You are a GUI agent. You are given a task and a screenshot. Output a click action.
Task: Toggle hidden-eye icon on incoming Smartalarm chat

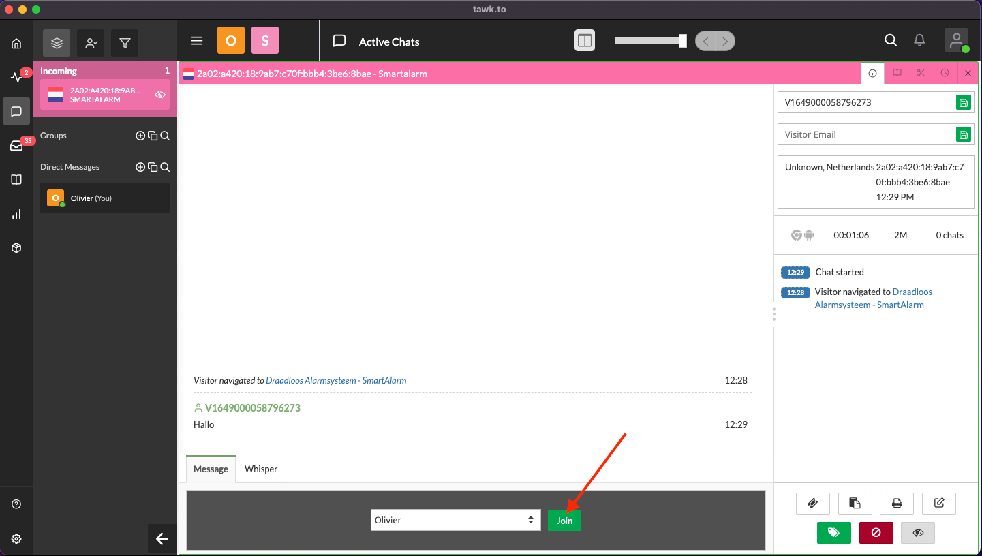[160, 95]
